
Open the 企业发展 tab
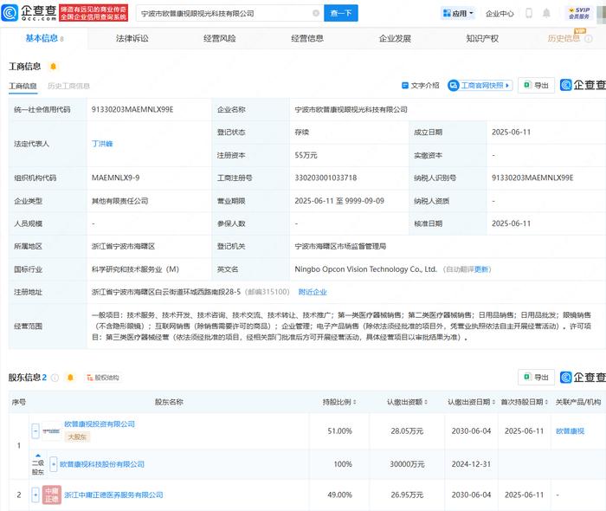click(395, 38)
